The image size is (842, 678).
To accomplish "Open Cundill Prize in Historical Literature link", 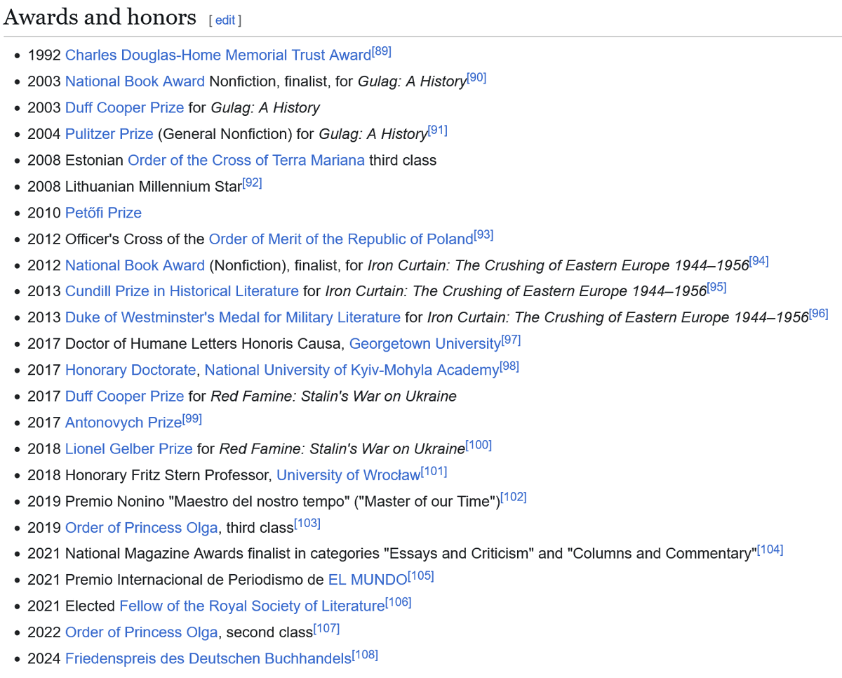I will pos(182,291).
